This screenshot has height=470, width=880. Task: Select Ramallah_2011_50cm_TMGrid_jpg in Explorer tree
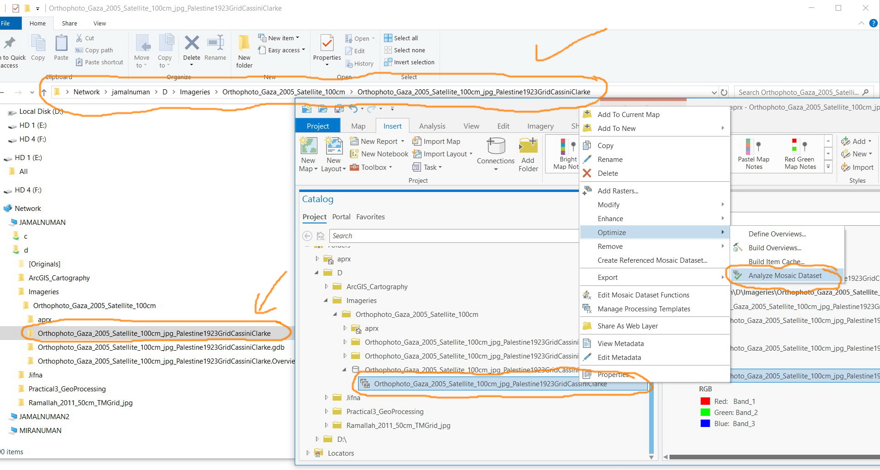(81, 402)
